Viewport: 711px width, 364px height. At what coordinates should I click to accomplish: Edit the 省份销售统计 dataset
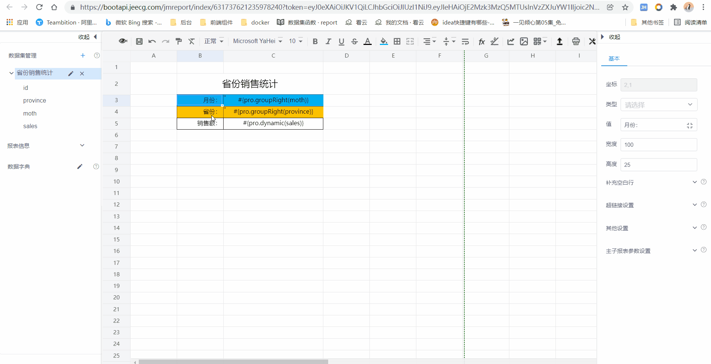pos(71,74)
